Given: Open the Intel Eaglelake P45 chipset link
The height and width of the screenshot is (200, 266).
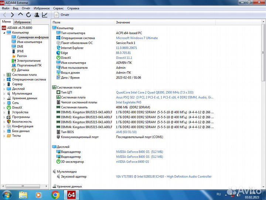Looking at the screenshot, I should click(129, 102).
